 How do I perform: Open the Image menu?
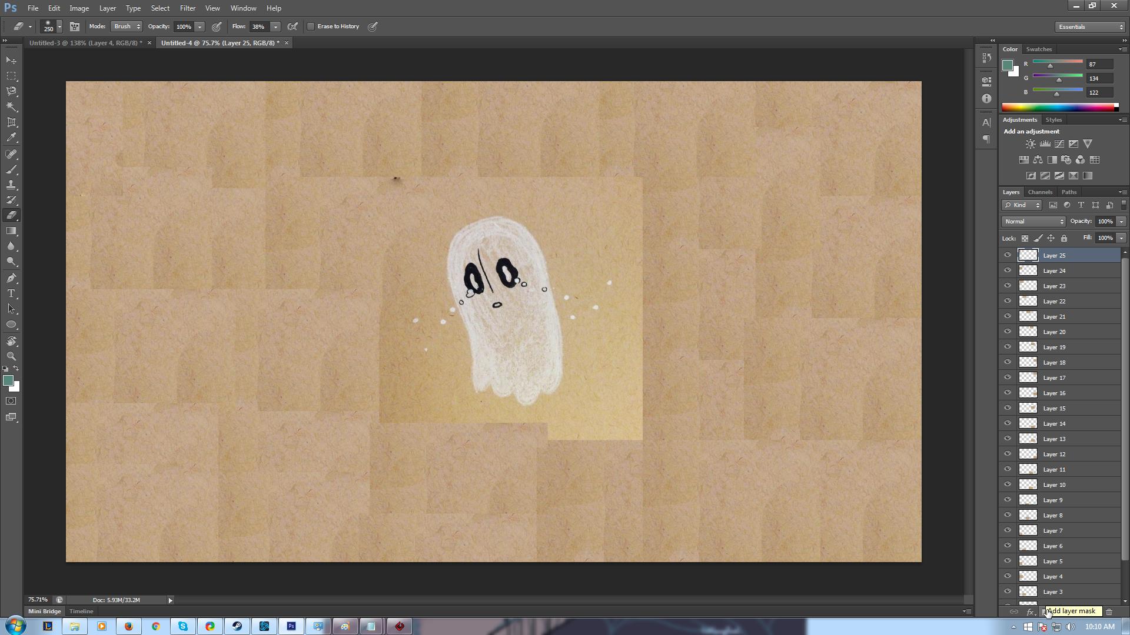pyautogui.click(x=79, y=8)
